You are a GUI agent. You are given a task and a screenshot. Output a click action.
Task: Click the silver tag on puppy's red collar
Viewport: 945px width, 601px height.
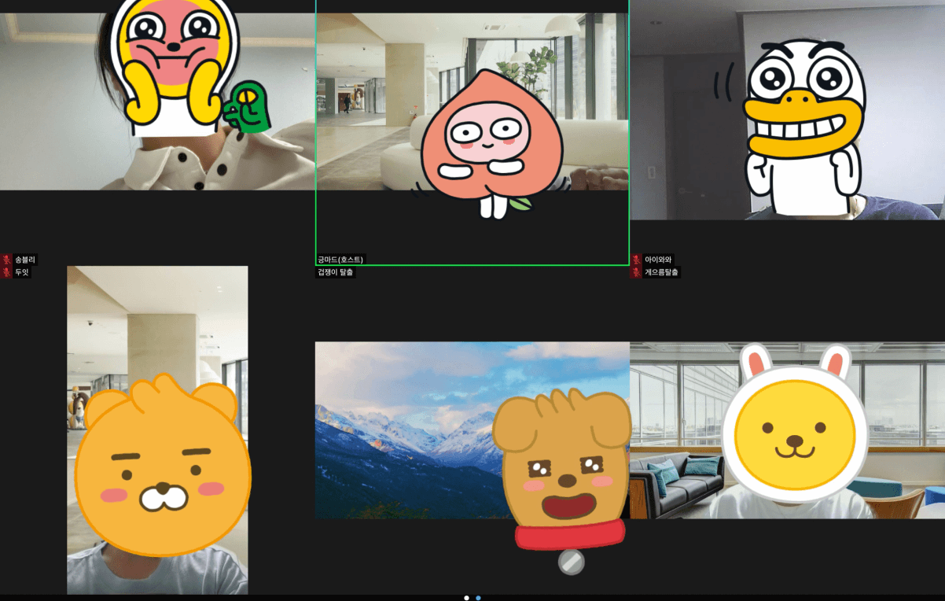pos(571,562)
